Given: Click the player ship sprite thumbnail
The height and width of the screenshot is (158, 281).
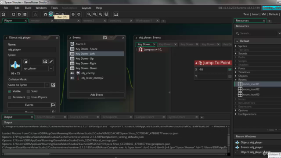Looking at the screenshot, I should (15, 65).
